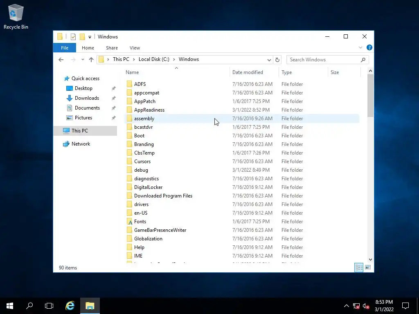
Task: Select Downloads in the navigation pane
Action: 87,98
